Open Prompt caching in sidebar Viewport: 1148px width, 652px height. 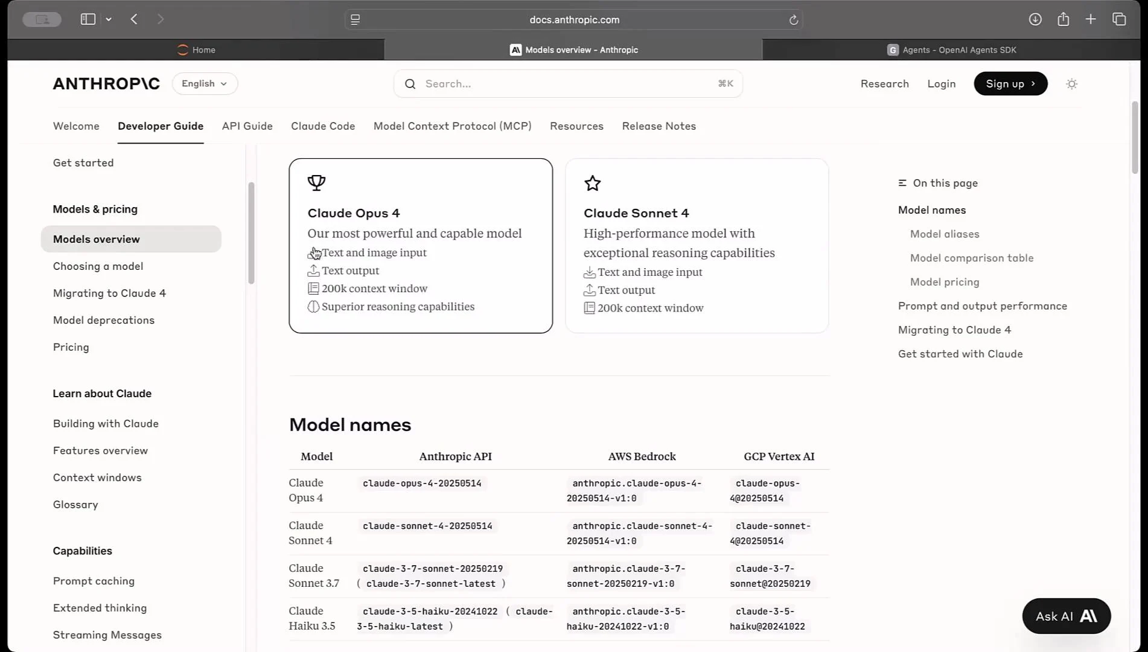[x=94, y=581]
